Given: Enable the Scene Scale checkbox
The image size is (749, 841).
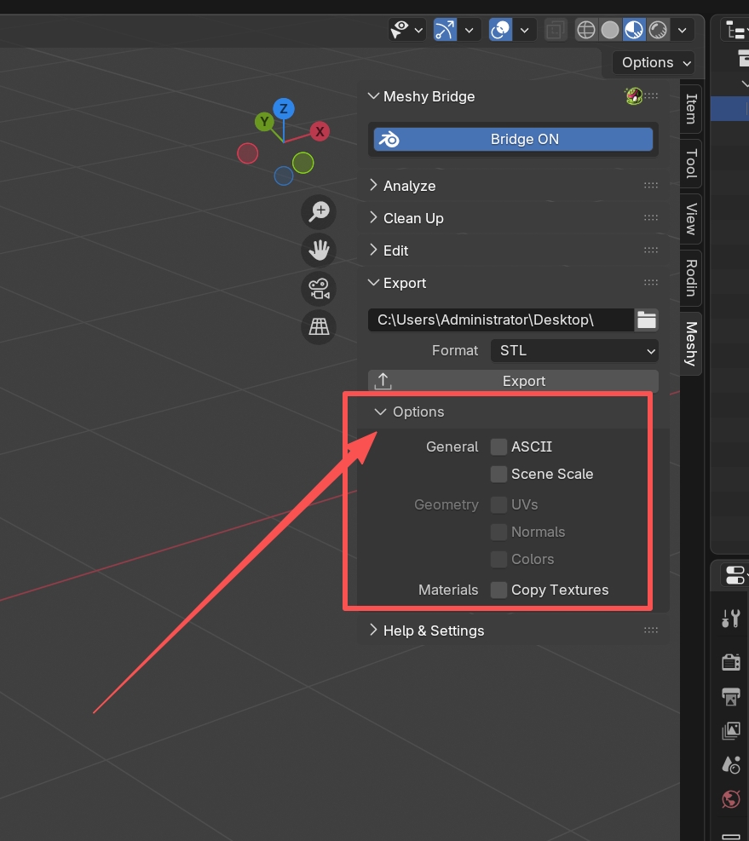Looking at the screenshot, I should (x=498, y=475).
